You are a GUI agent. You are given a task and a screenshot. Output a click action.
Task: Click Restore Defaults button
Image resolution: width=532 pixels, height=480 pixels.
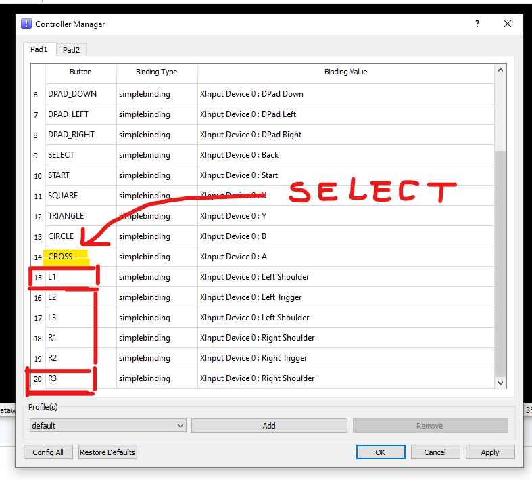tap(107, 452)
